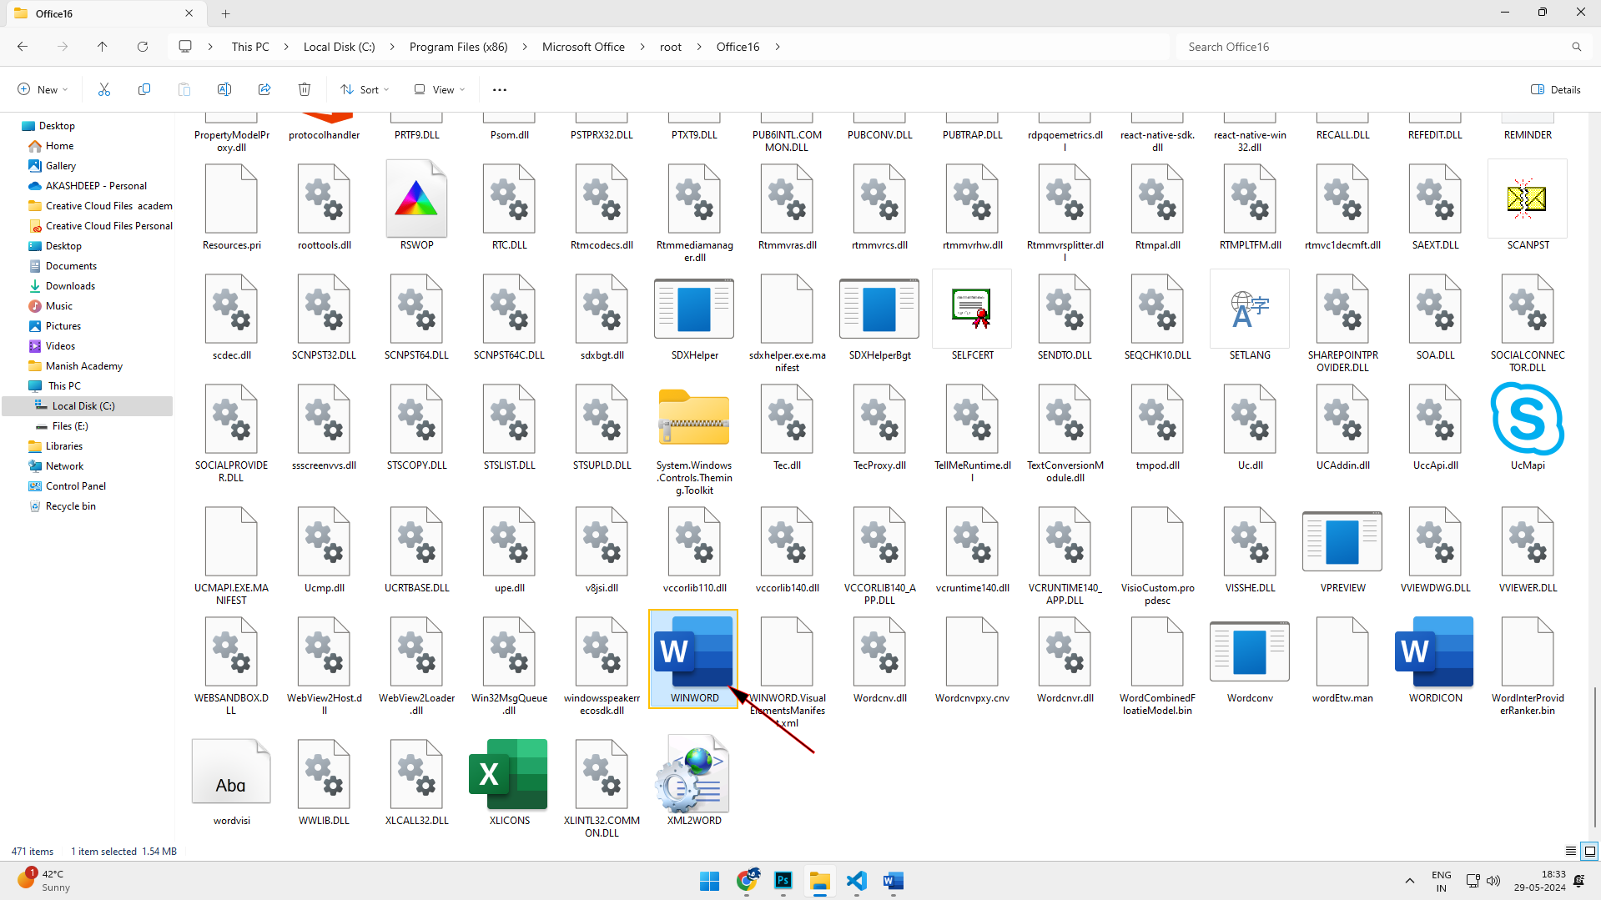This screenshot has width=1601, height=900.
Task: Click the Delete trash icon
Action: pos(305,89)
